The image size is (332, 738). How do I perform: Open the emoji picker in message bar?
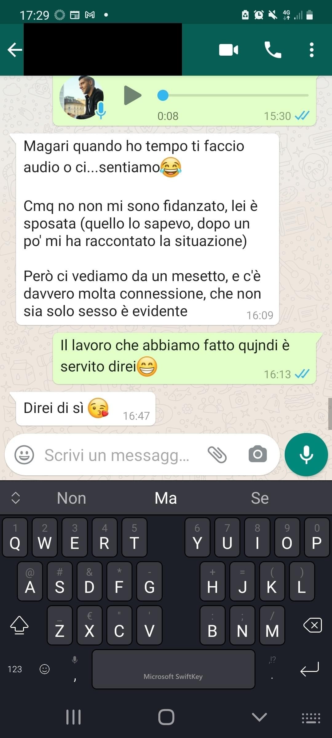coord(24,455)
